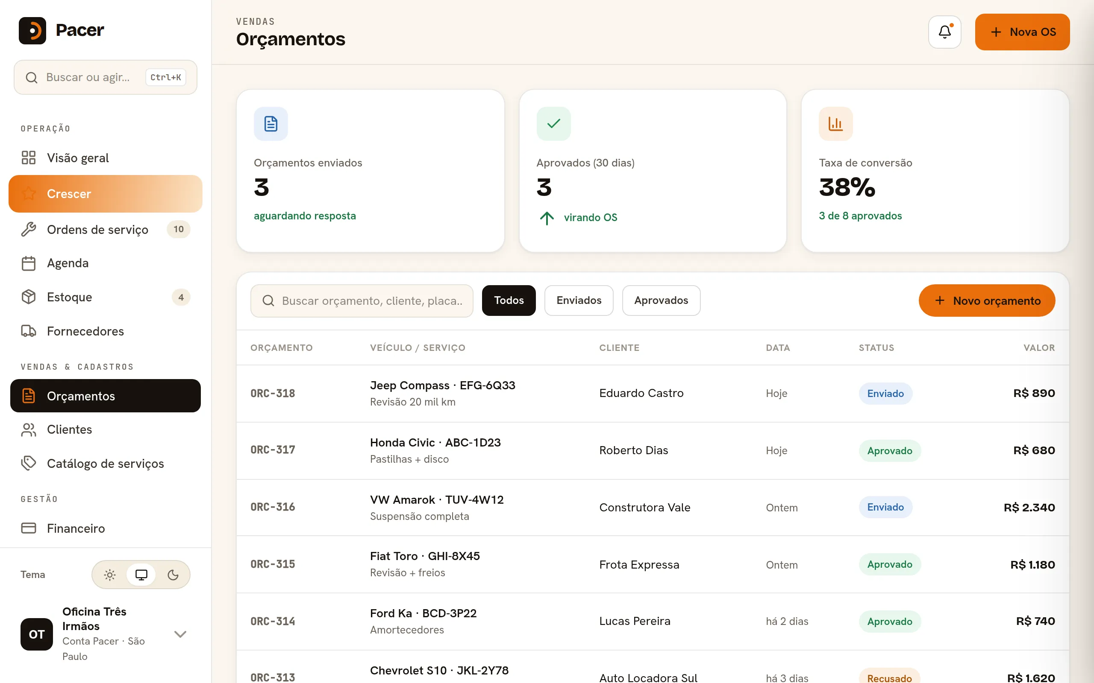Click the Novo orçamento button

coord(987,301)
